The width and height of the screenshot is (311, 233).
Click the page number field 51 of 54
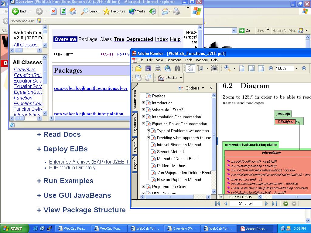246,204
